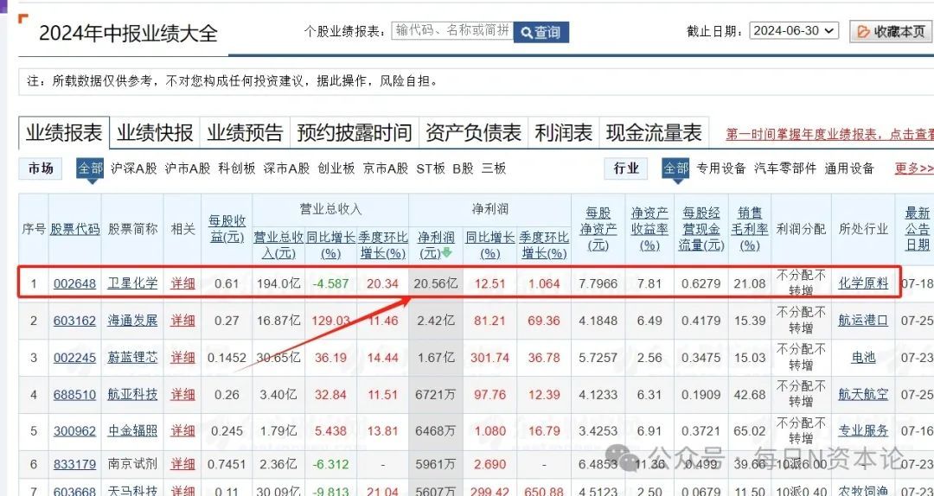Sort by 最新公告日期 column header
Image resolution: width=934 pixels, height=496 pixels.
pyautogui.click(x=918, y=229)
